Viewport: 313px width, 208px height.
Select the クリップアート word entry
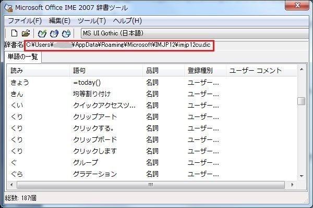point(95,116)
